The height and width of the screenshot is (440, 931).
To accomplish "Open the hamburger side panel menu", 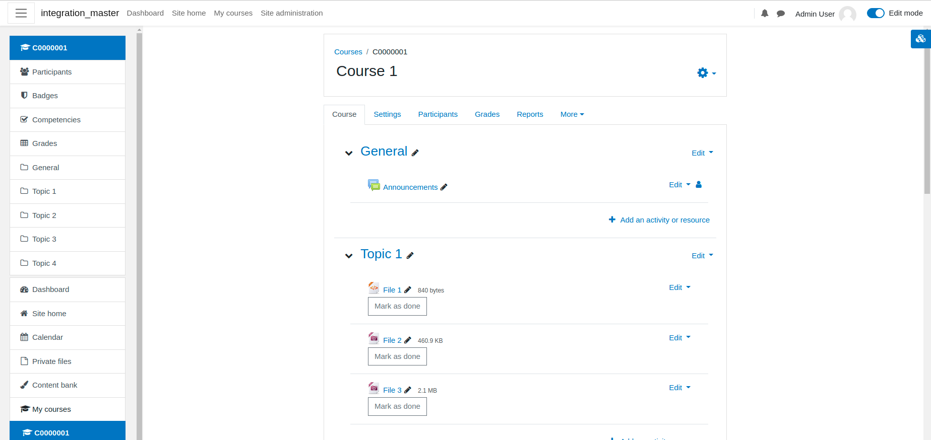I will click(21, 13).
